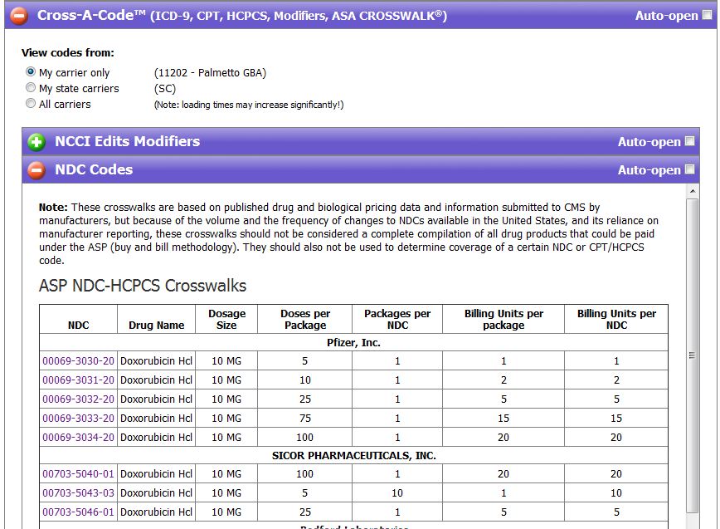Screen dimensions: 720x529
Task: Click Doxorubicin Hcl in row 00069-3030-20
Action: [156, 361]
